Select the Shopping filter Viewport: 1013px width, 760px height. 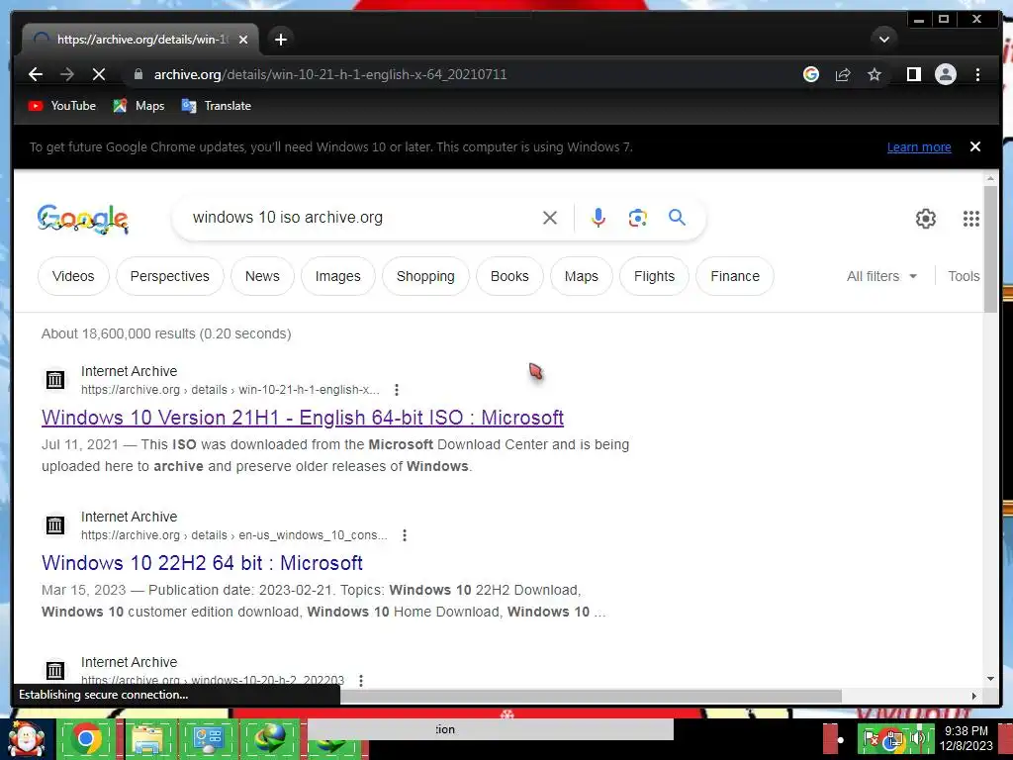pyautogui.click(x=425, y=276)
